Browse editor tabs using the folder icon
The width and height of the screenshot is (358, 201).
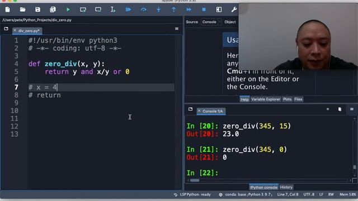click(x=6, y=28)
